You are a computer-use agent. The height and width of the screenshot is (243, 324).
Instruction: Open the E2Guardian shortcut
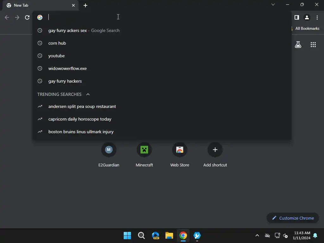coord(109,155)
